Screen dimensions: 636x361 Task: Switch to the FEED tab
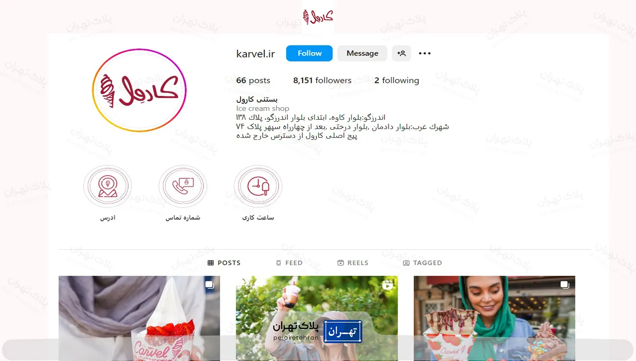[289, 263]
